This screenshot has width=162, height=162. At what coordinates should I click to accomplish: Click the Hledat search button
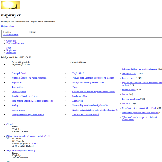click(x=32, y=32)
